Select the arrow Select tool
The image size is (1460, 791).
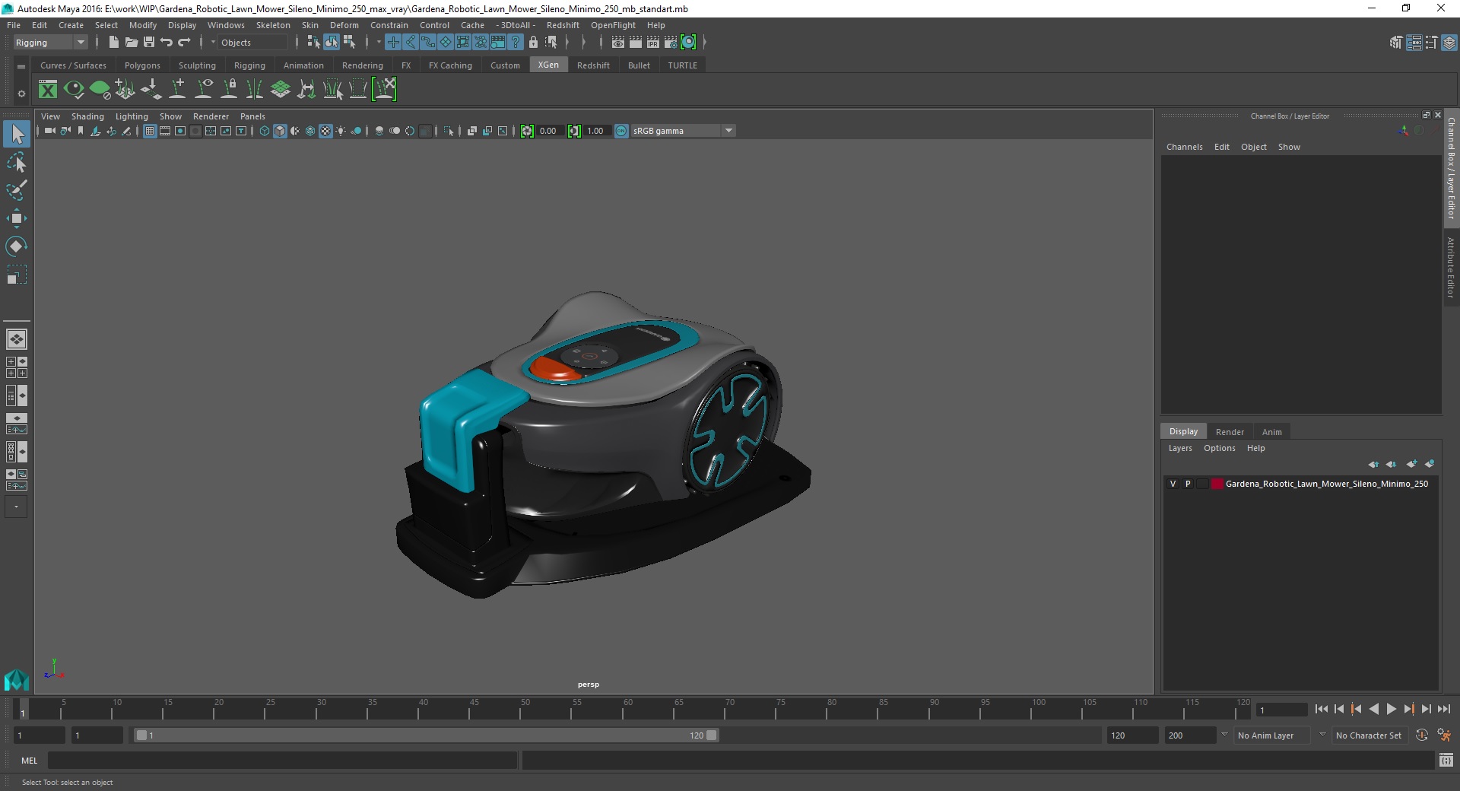coord(17,135)
